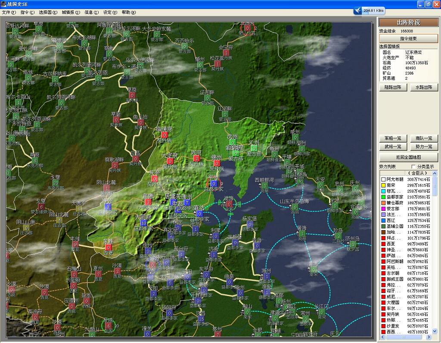
Task: Select the 直沽 blue port marker
Action: pos(199,213)
